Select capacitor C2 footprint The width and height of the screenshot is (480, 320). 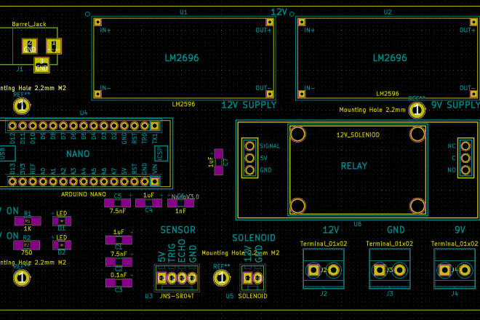point(119,262)
